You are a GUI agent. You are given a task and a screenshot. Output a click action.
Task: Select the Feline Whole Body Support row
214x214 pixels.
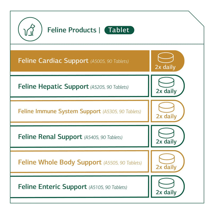[x=80, y=162]
